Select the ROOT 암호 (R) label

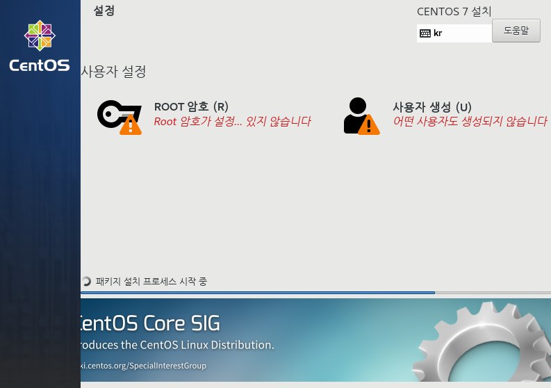[191, 106]
